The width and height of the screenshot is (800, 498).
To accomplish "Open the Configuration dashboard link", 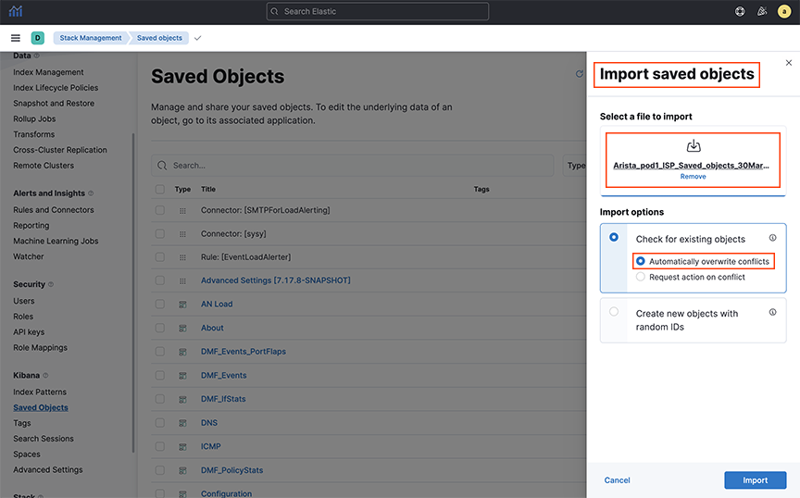I will pyautogui.click(x=227, y=493).
